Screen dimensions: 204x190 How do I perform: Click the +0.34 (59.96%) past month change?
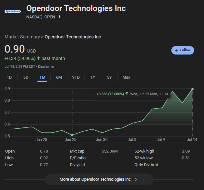(x=35, y=58)
